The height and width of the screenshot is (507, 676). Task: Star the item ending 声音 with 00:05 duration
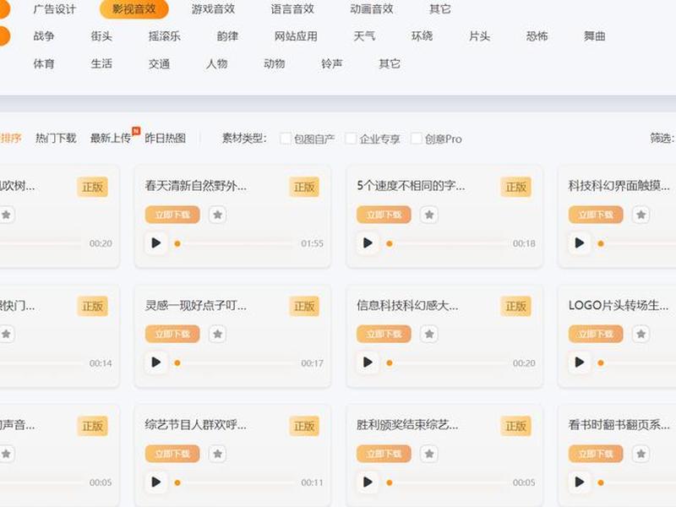[x=6, y=454]
